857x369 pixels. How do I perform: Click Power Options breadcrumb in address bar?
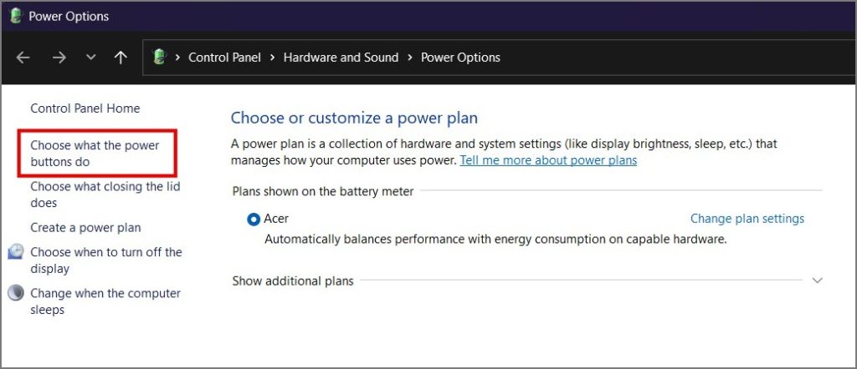[460, 58]
